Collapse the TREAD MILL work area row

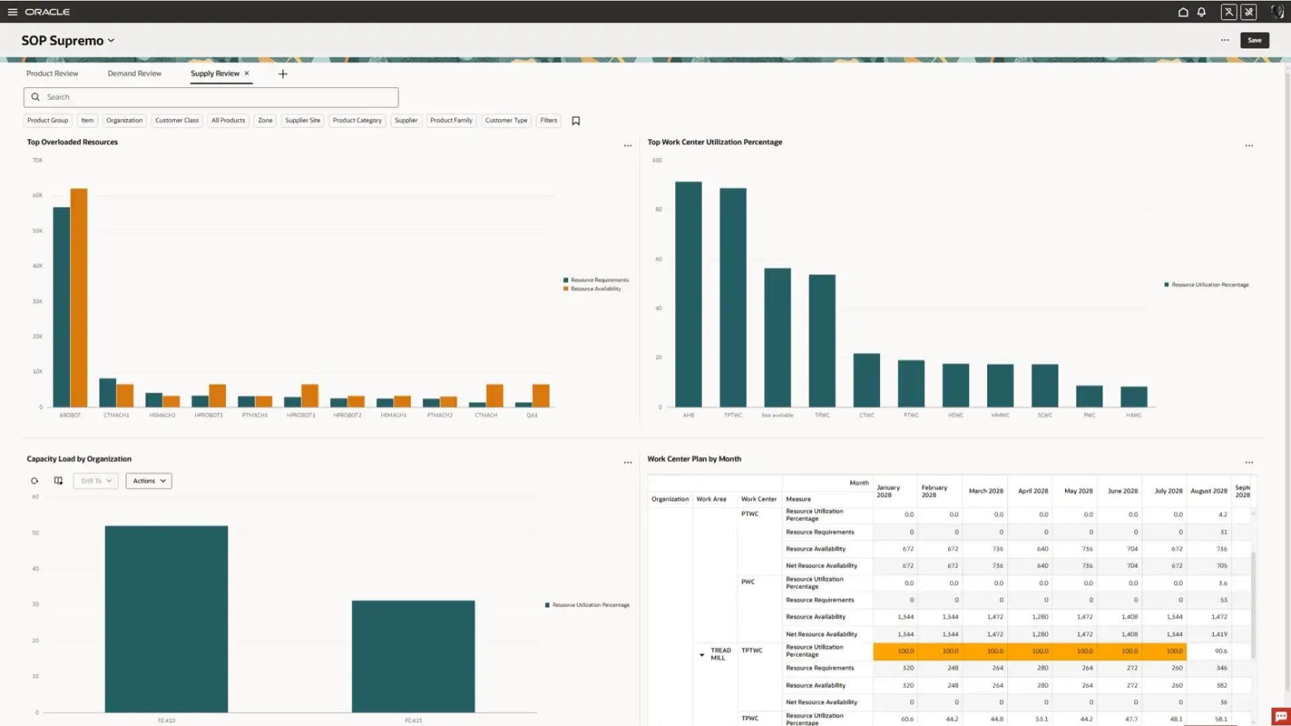(702, 655)
